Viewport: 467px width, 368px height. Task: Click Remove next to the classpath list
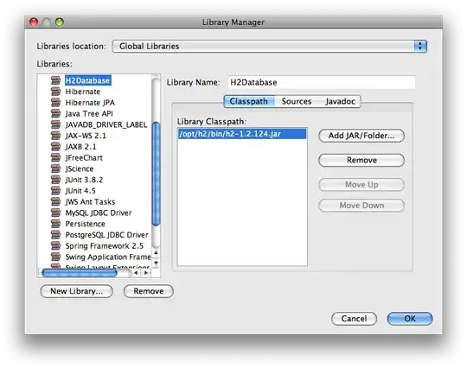click(361, 160)
